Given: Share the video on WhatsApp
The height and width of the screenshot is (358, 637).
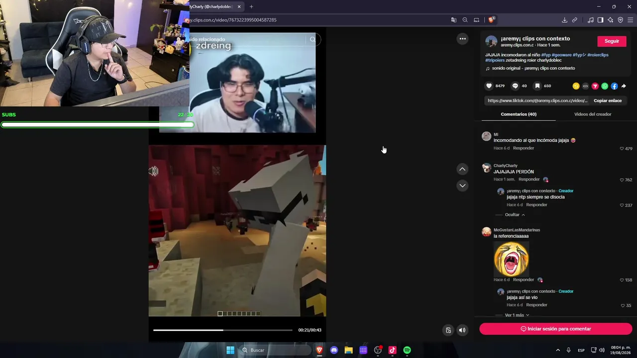Looking at the screenshot, I should 605,86.
